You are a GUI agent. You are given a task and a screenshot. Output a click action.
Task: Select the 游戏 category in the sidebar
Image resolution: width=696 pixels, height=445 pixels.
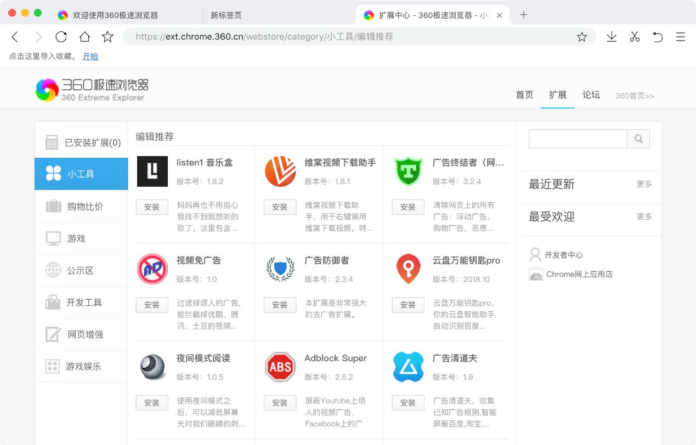[x=81, y=238]
